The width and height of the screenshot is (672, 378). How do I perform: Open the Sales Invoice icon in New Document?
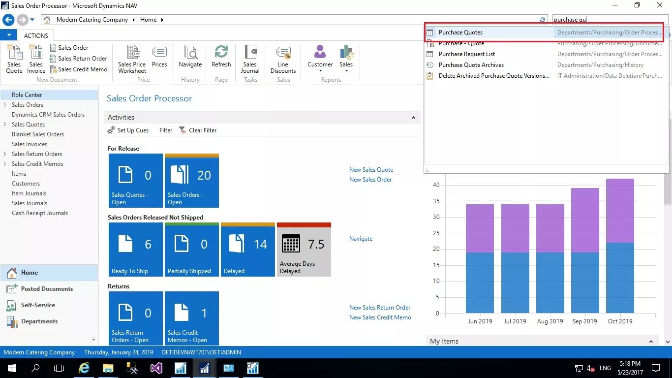click(x=36, y=59)
